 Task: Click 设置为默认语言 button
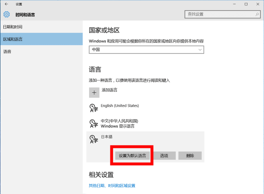132,156
